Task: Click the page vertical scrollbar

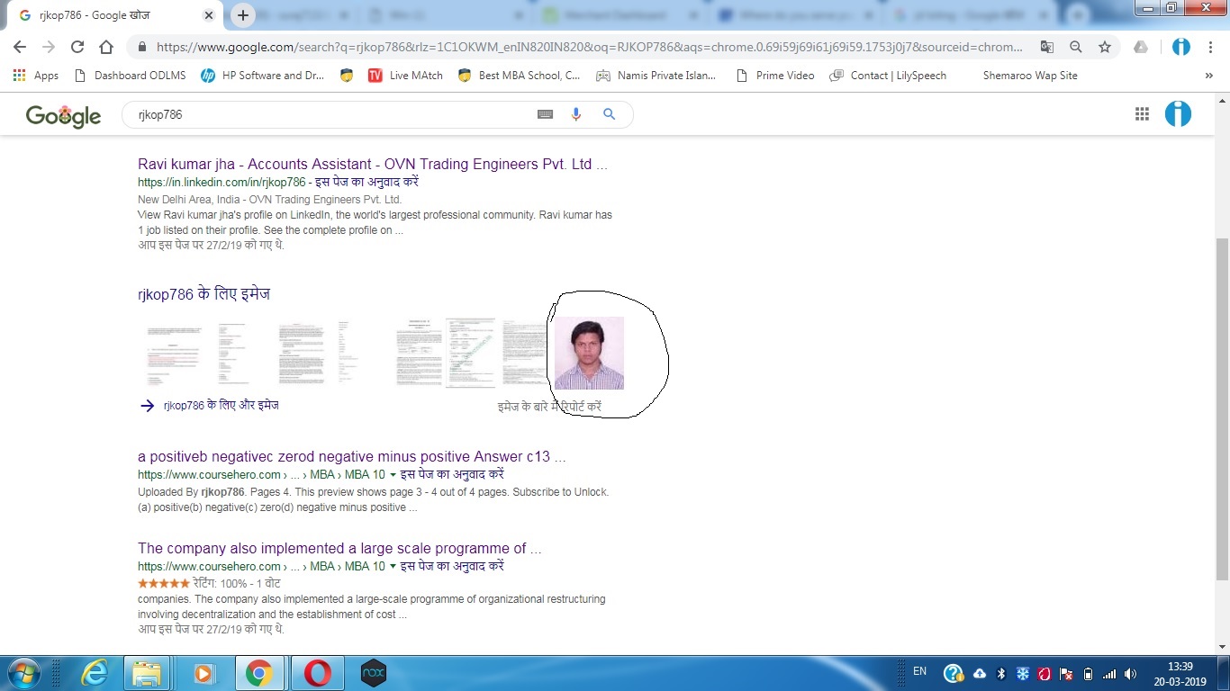Action: coord(1222,409)
